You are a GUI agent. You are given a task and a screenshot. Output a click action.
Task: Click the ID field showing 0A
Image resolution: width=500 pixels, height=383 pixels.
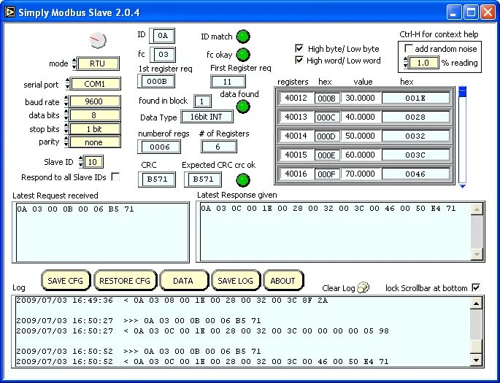click(163, 36)
